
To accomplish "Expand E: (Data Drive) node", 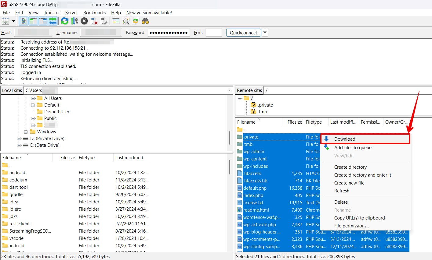I will [19, 145].
